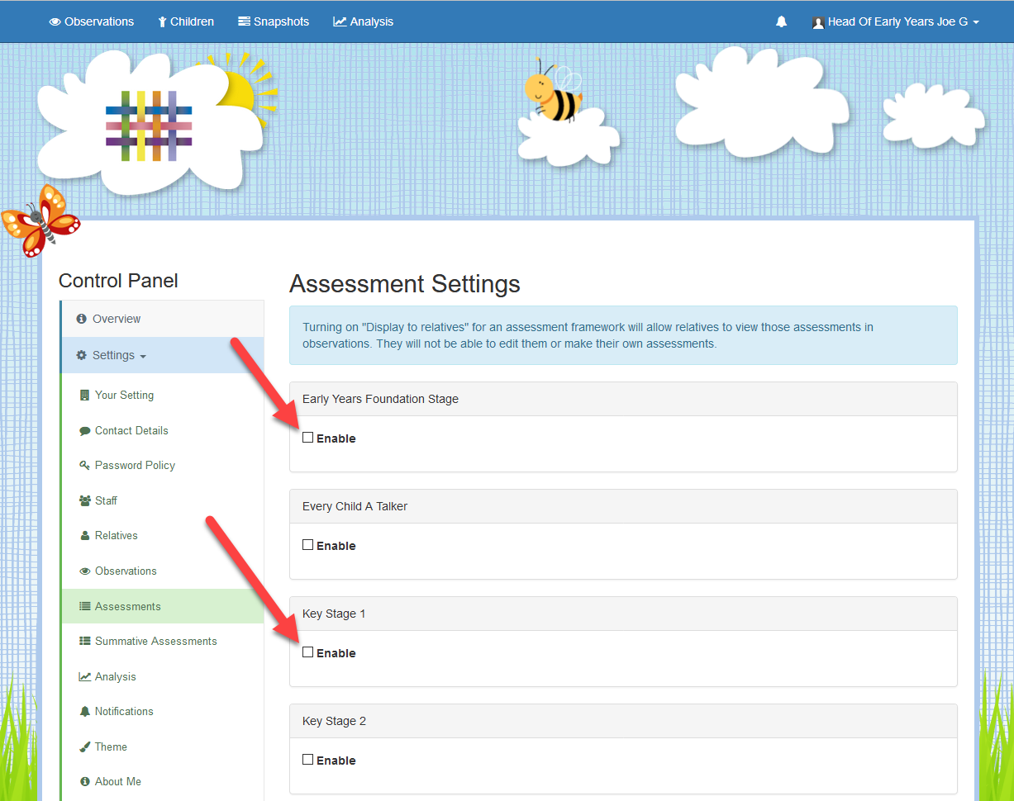
Task: Click the building icon beside Your Setting
Action: tap(84, 395)
